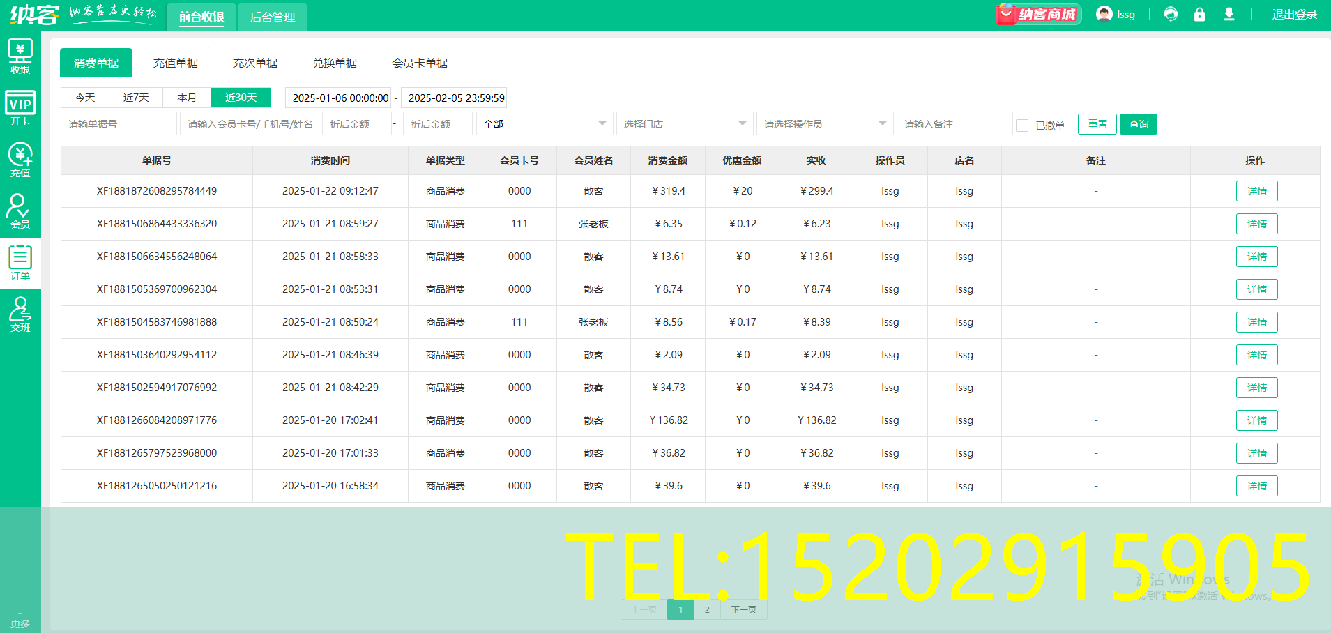Click the customer service headset icon
This screenshot has width=1331, height=633.
(x=1171, y=15)
